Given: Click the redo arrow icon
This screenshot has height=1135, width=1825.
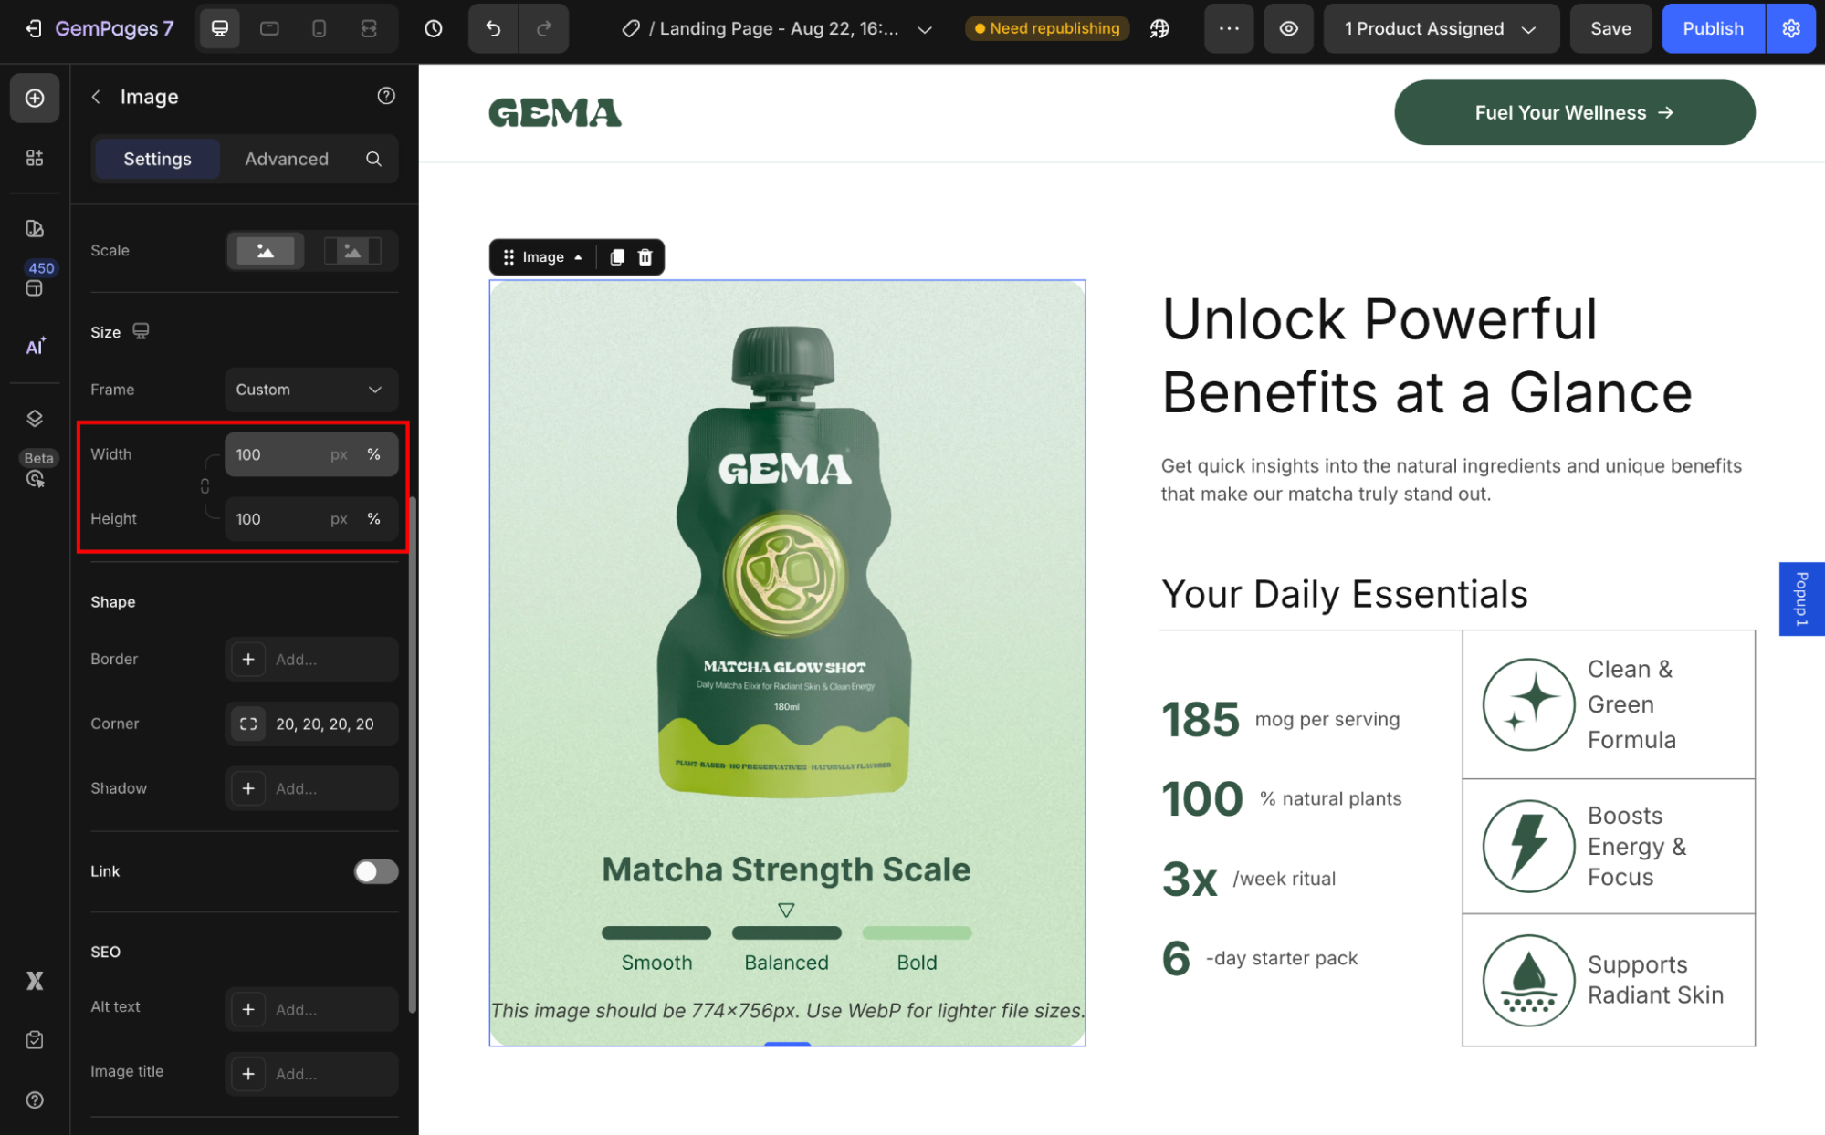Looking at the screenshot, I should (x=543, y=28).
